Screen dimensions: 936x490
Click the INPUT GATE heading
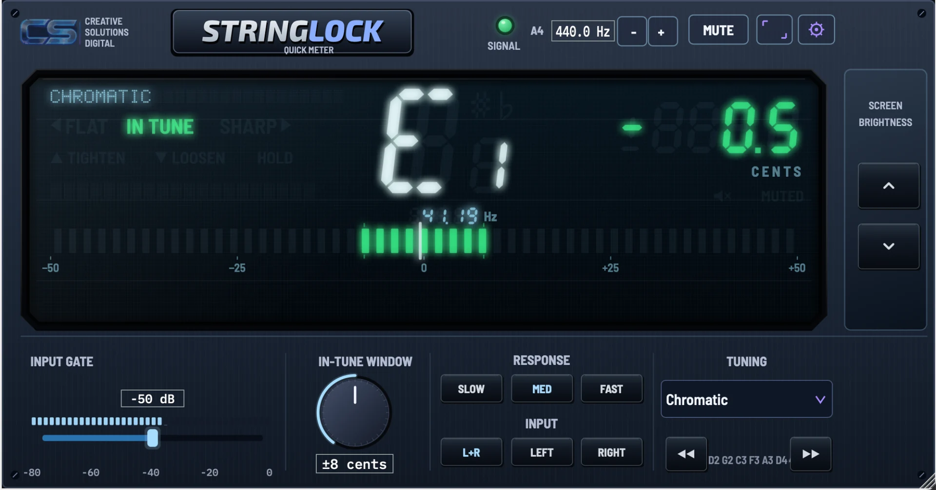coord(62,361)
